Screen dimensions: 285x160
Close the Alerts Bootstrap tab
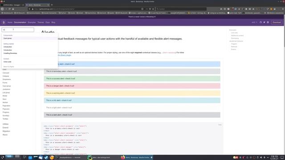48,5
